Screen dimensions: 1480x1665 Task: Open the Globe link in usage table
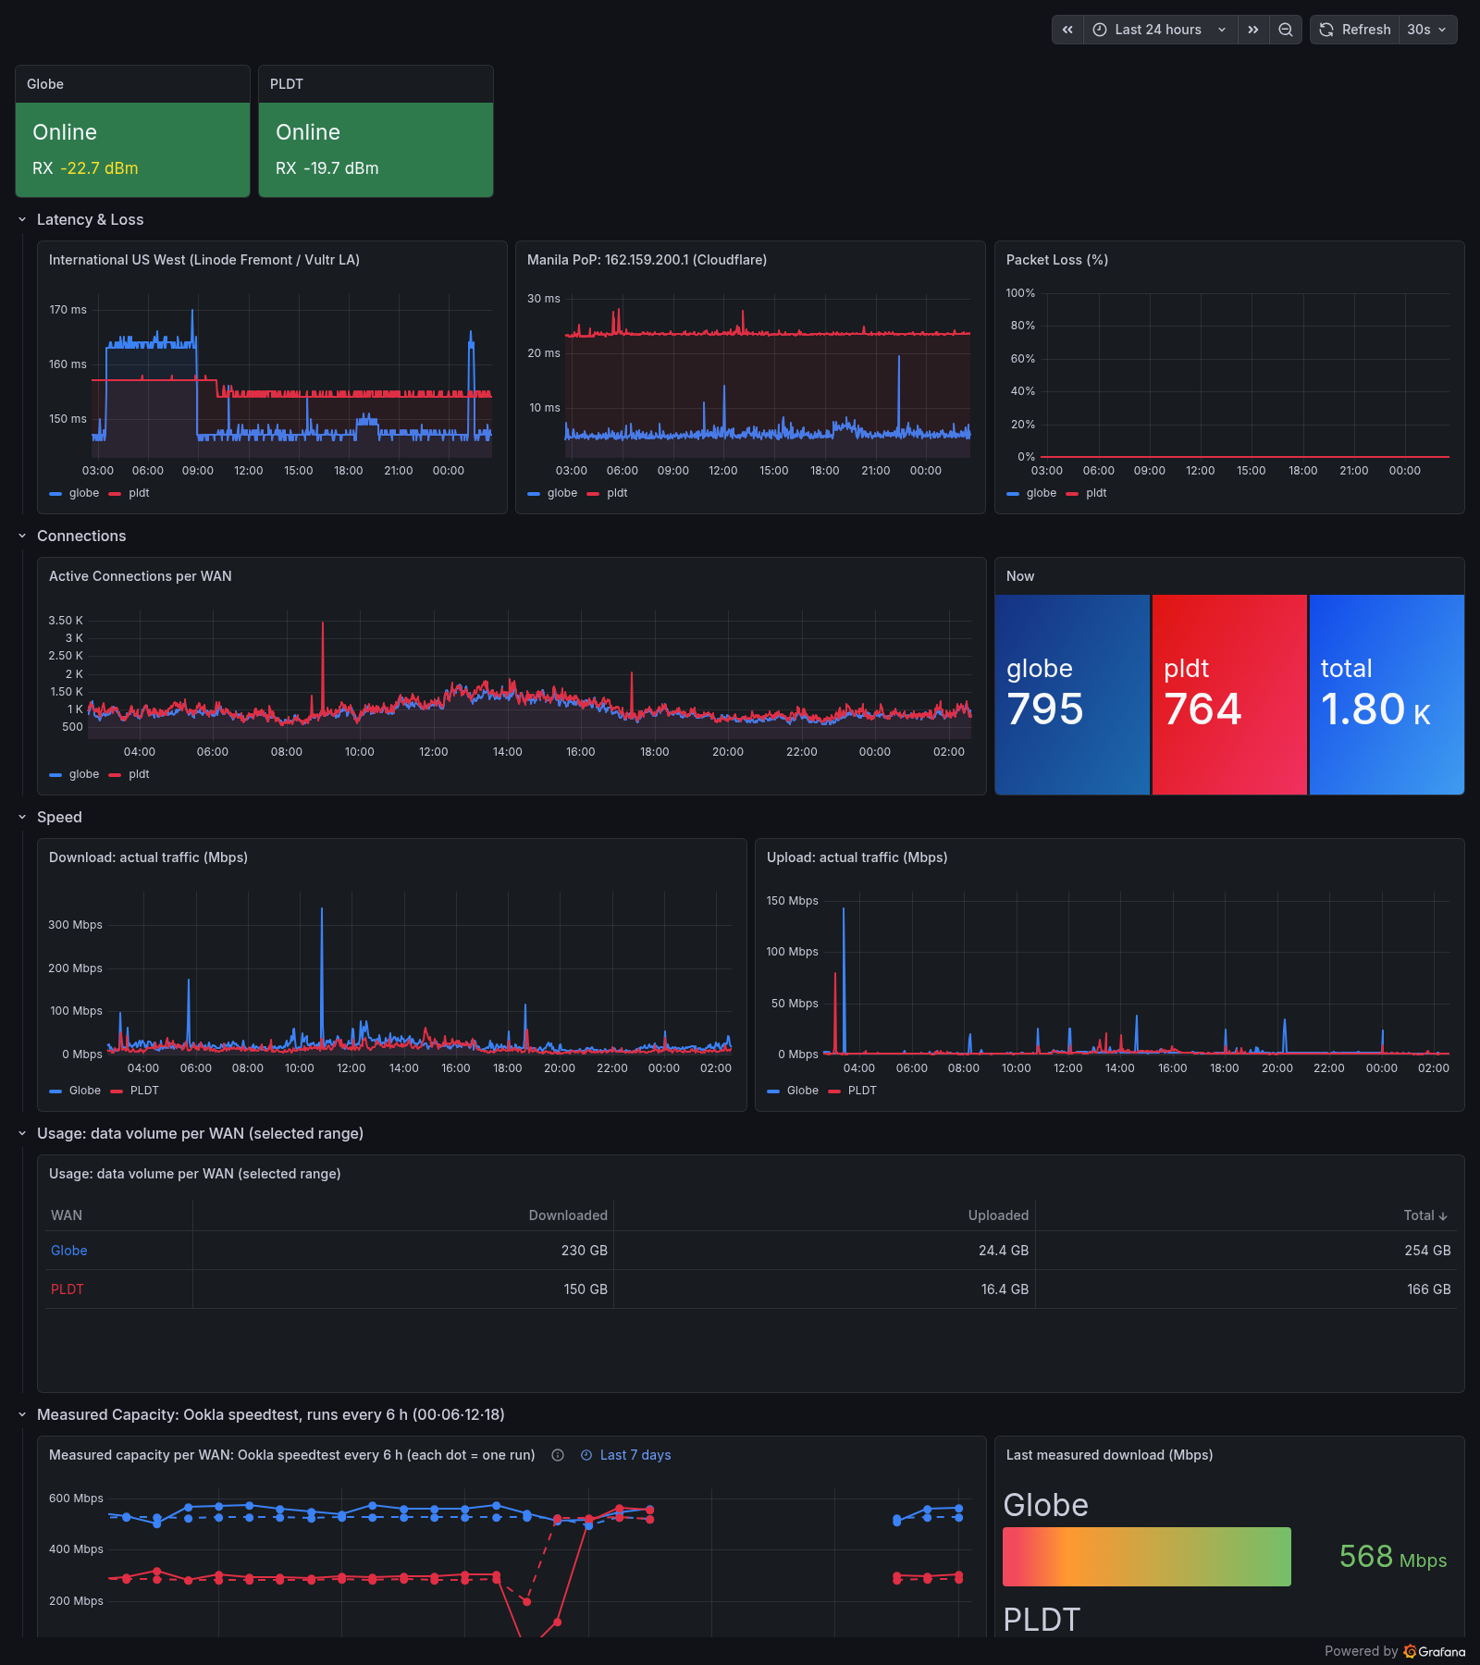pyautogui.click(x=69, y=1251)
